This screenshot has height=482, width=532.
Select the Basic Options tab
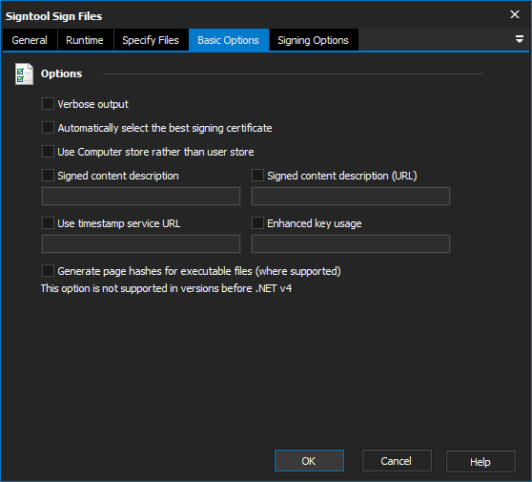tap(228, 40)
